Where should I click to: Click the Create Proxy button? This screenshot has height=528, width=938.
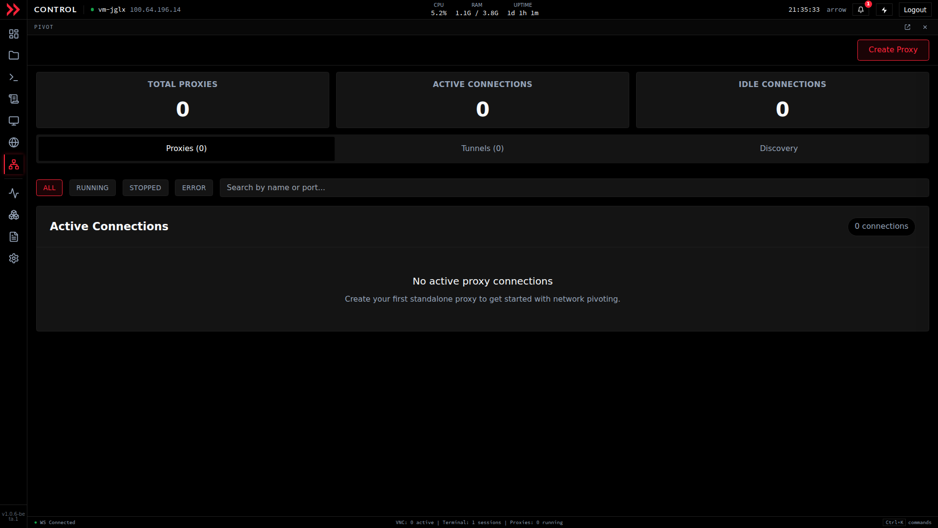click(893, 50)
